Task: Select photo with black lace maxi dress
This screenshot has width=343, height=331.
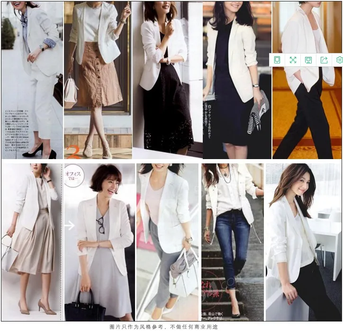Action: [x=168, y=80]
